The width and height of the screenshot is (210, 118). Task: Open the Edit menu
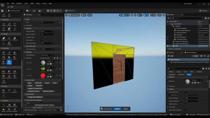click(13, 4)
